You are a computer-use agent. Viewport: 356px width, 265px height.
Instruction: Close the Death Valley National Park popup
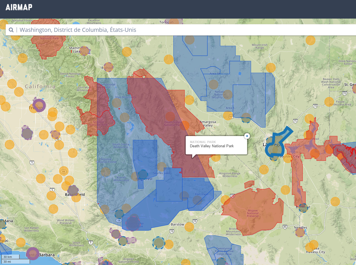(247, 136)
